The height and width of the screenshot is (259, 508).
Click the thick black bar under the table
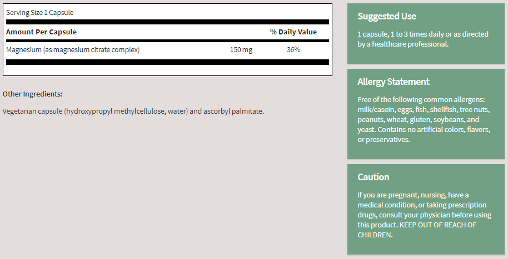[x=167, y=62]
